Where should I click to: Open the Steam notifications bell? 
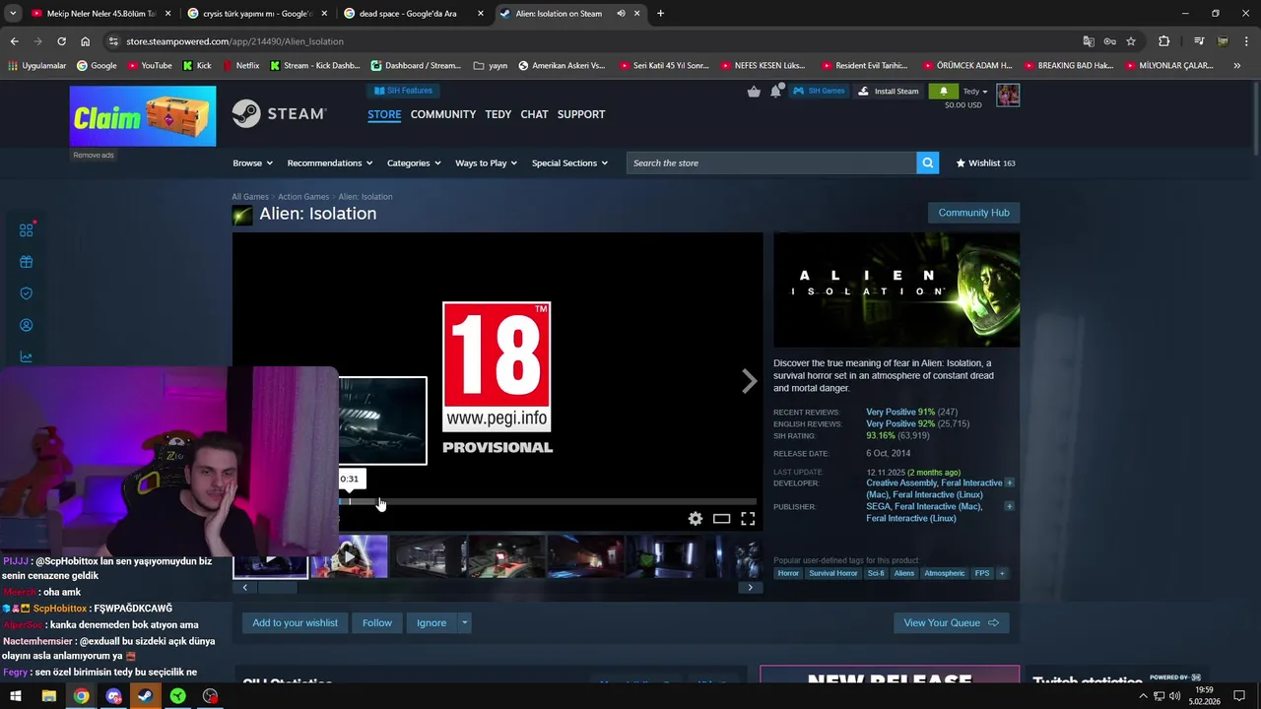(x=776, y=92)
